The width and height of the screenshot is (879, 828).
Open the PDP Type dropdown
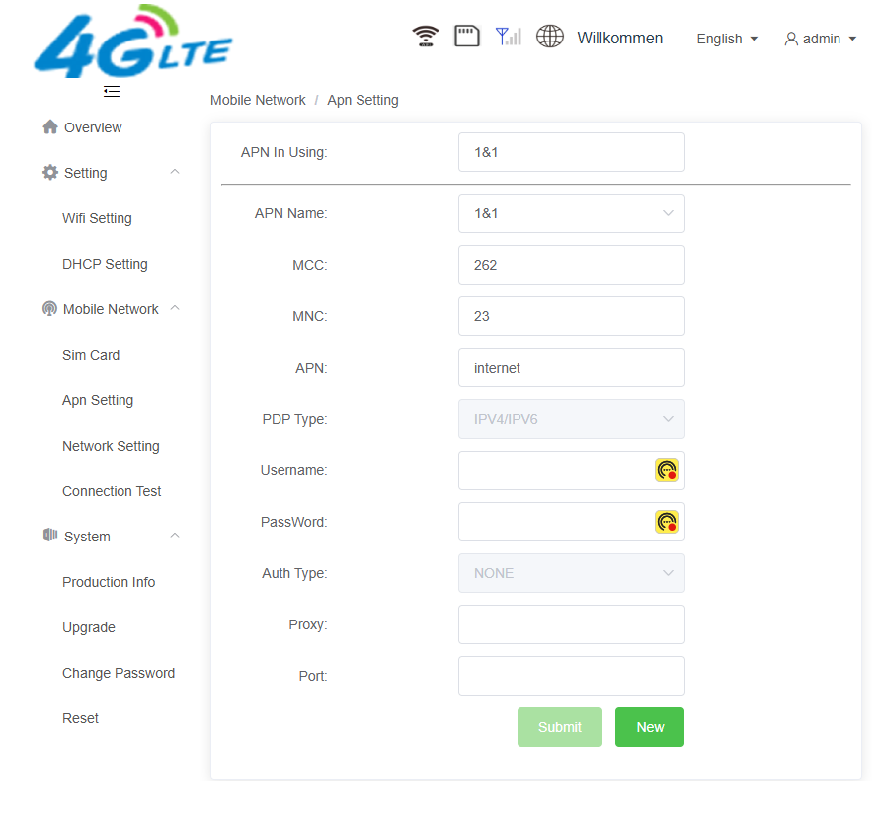click(571, 419)
